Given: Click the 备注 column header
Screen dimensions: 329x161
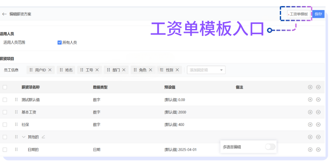Looking at the screenshot, I should 239,87.
